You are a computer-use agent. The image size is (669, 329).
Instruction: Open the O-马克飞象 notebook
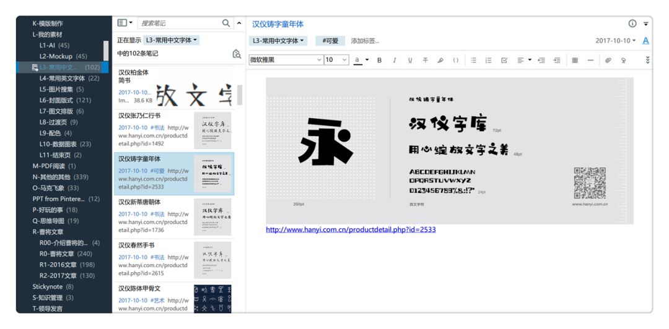56,188
